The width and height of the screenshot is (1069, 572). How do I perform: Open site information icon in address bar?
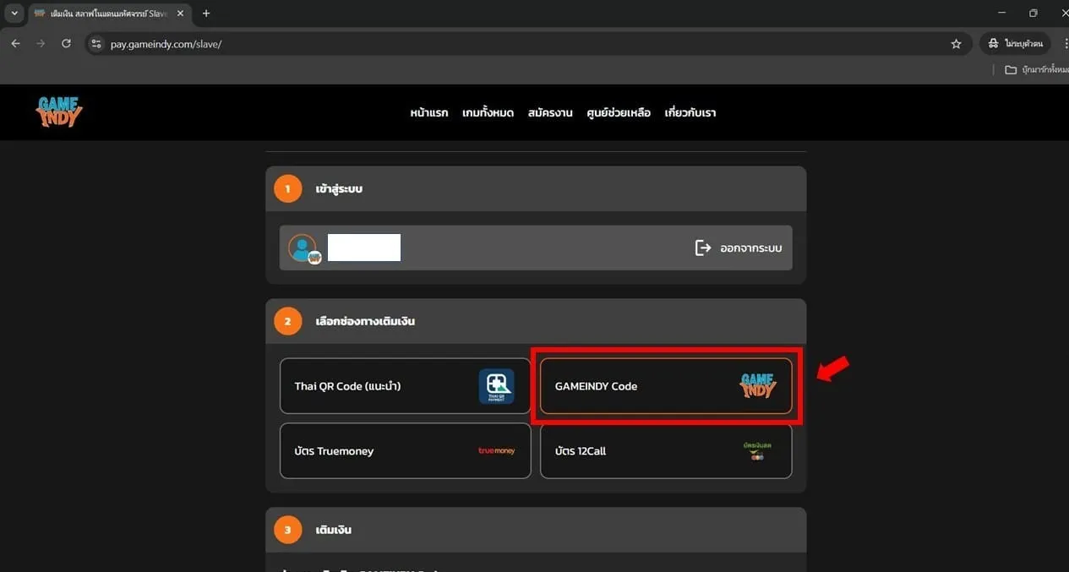point(96,44)
